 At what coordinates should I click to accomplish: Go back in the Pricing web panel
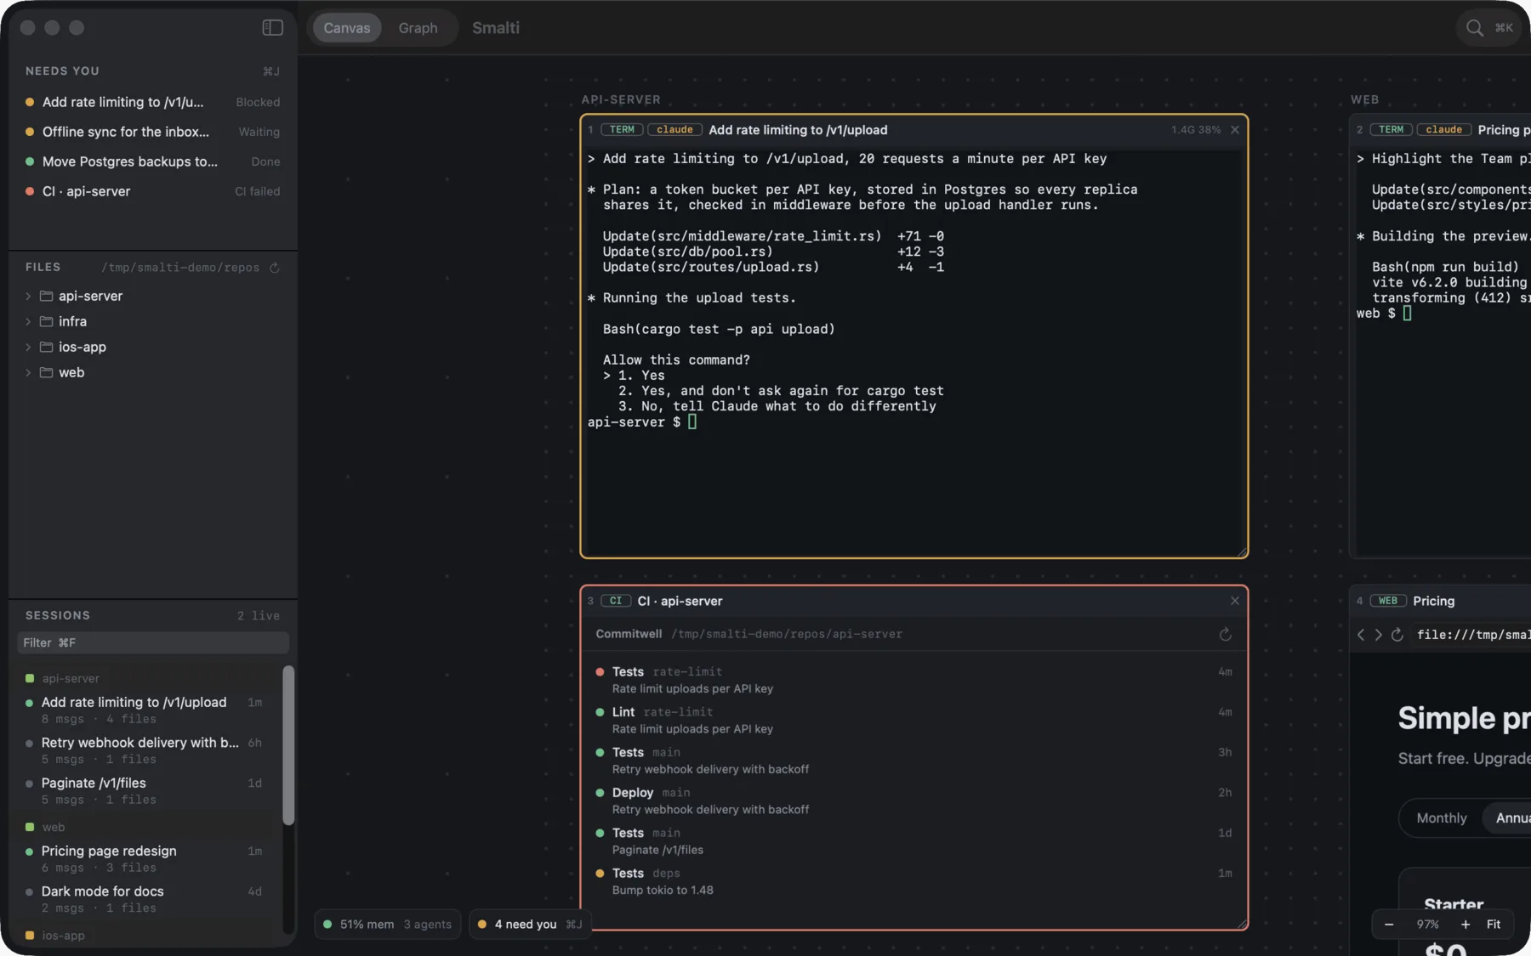point(1361,635)
